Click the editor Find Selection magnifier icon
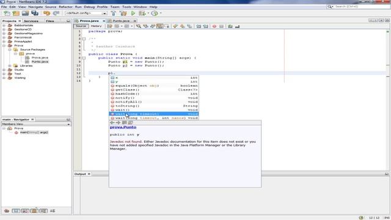 pyautogui.click(x=139, y=26)
